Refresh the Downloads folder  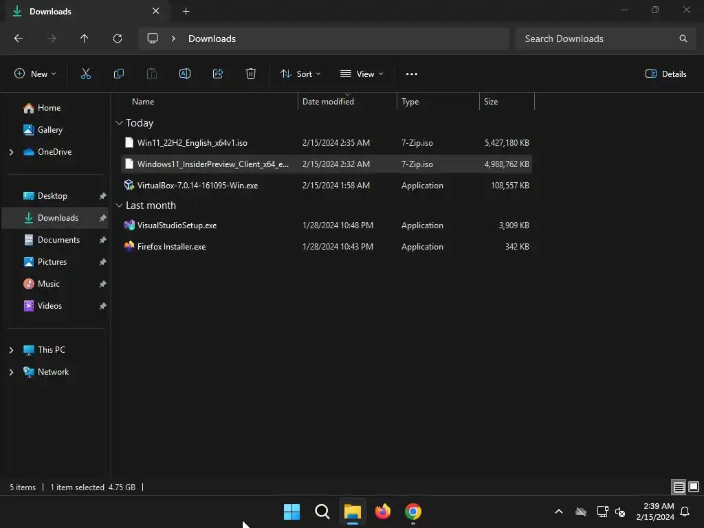[x=118, y=38]
